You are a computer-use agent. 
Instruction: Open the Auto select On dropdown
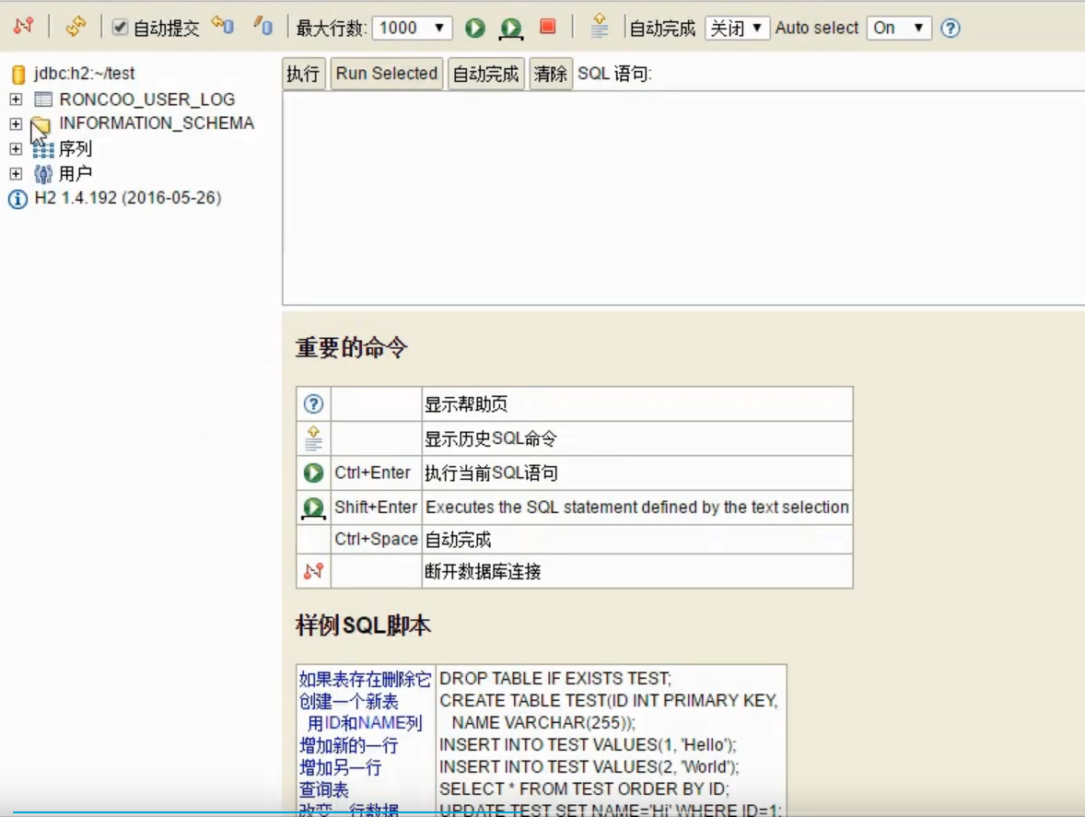[898, 28]
